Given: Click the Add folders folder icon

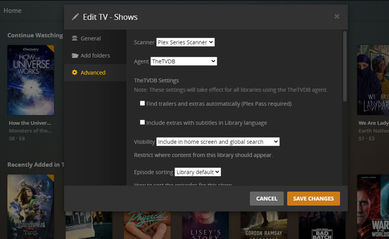Looking at the screenshot, I should coord(75,55).
